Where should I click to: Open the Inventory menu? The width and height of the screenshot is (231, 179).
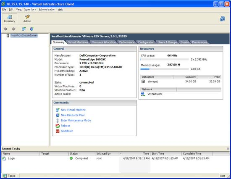(x=30, y=9)
